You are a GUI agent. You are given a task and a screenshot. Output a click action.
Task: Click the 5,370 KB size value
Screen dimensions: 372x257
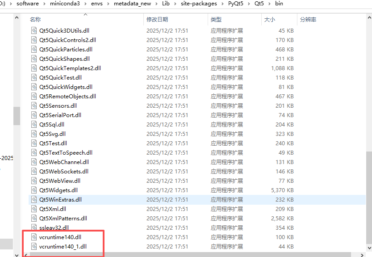tap(282, 190)
